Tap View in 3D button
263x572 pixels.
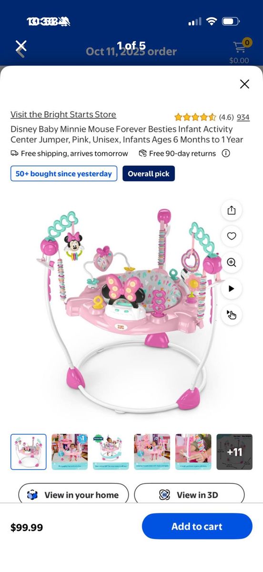coord(189,495)
